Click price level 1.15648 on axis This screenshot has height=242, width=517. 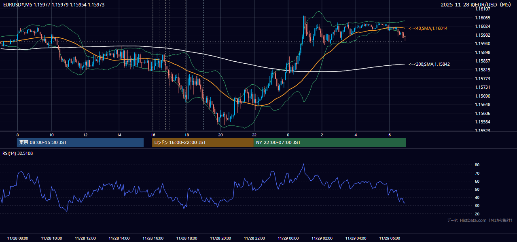[483, 104]
